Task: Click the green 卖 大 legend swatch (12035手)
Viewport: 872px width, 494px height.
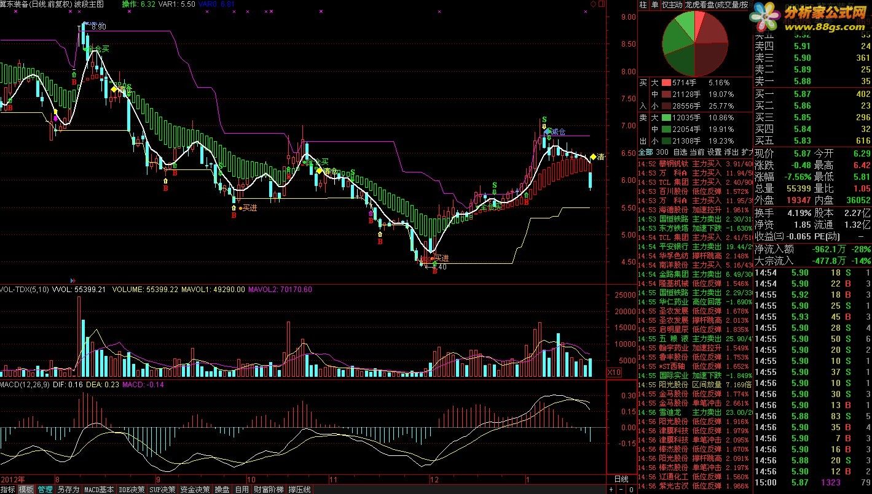Action: (x=666, y=117)
